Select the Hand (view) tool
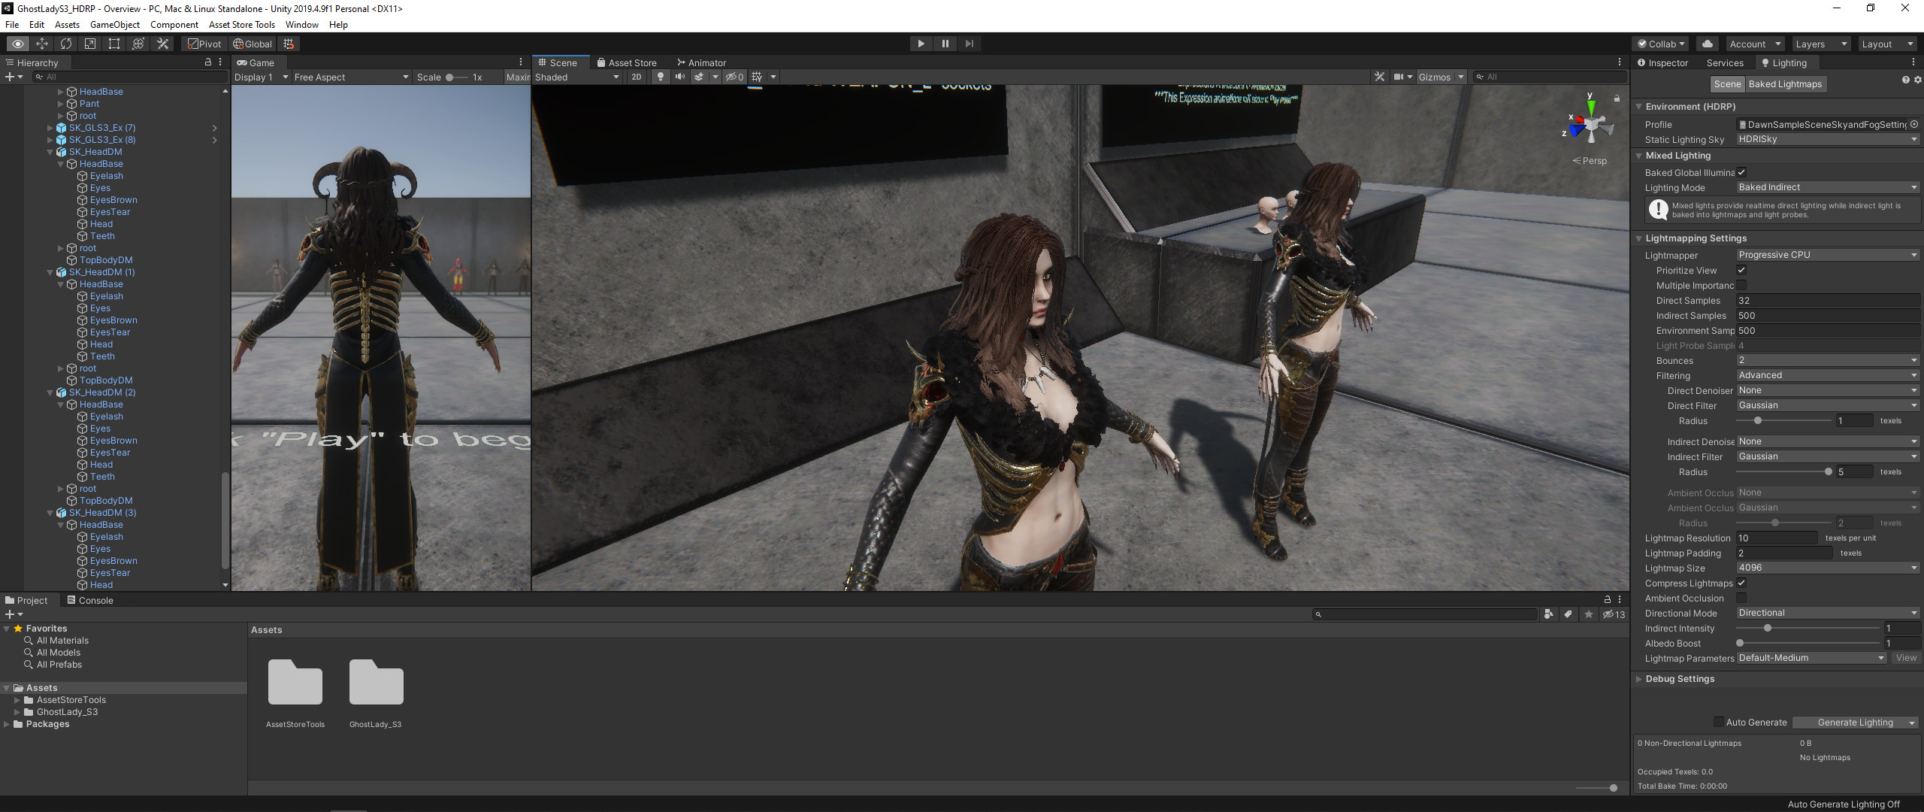Viewport: 1924px width, 812px height. 18,44
